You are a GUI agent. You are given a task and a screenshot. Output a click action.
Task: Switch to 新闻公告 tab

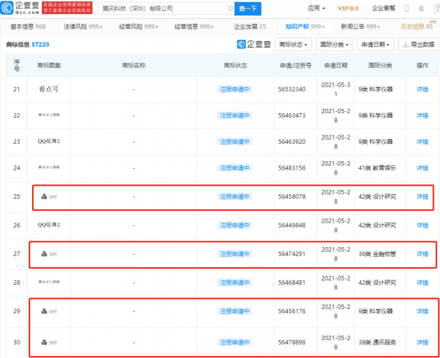click(360, 27)
